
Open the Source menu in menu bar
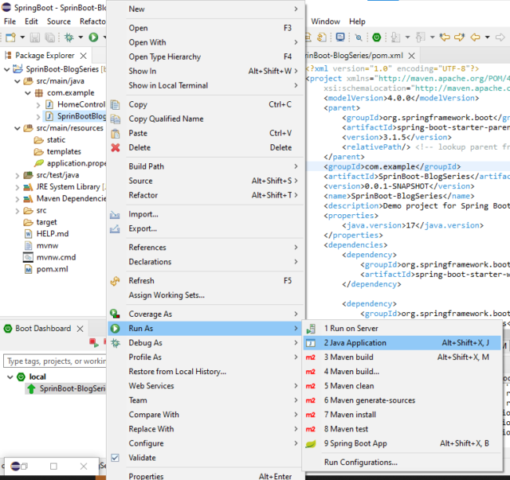[59, 21]
